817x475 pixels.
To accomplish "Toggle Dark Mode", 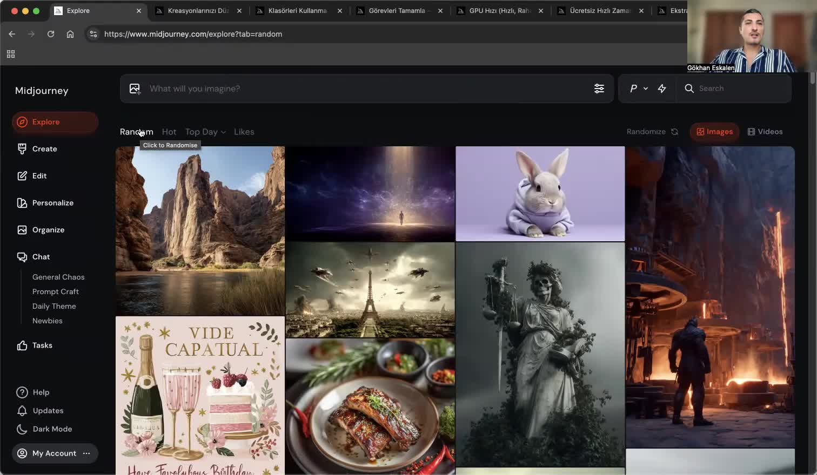I will [x=44, y=429].
